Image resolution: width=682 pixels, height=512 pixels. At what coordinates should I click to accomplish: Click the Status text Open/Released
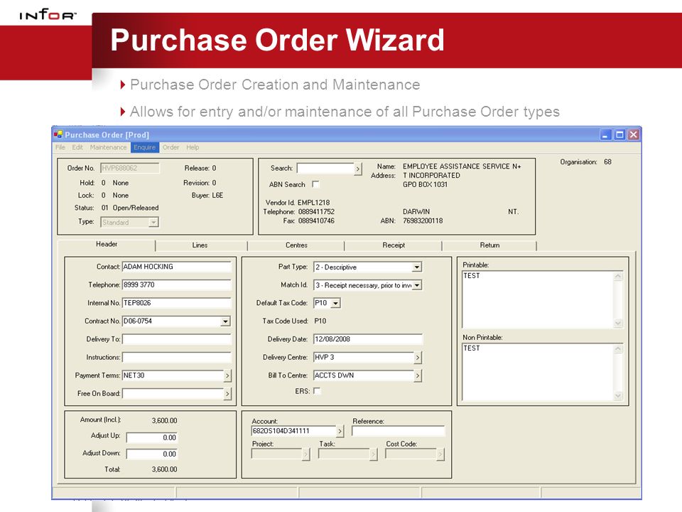pyautogui.click(x=136, y=208)
